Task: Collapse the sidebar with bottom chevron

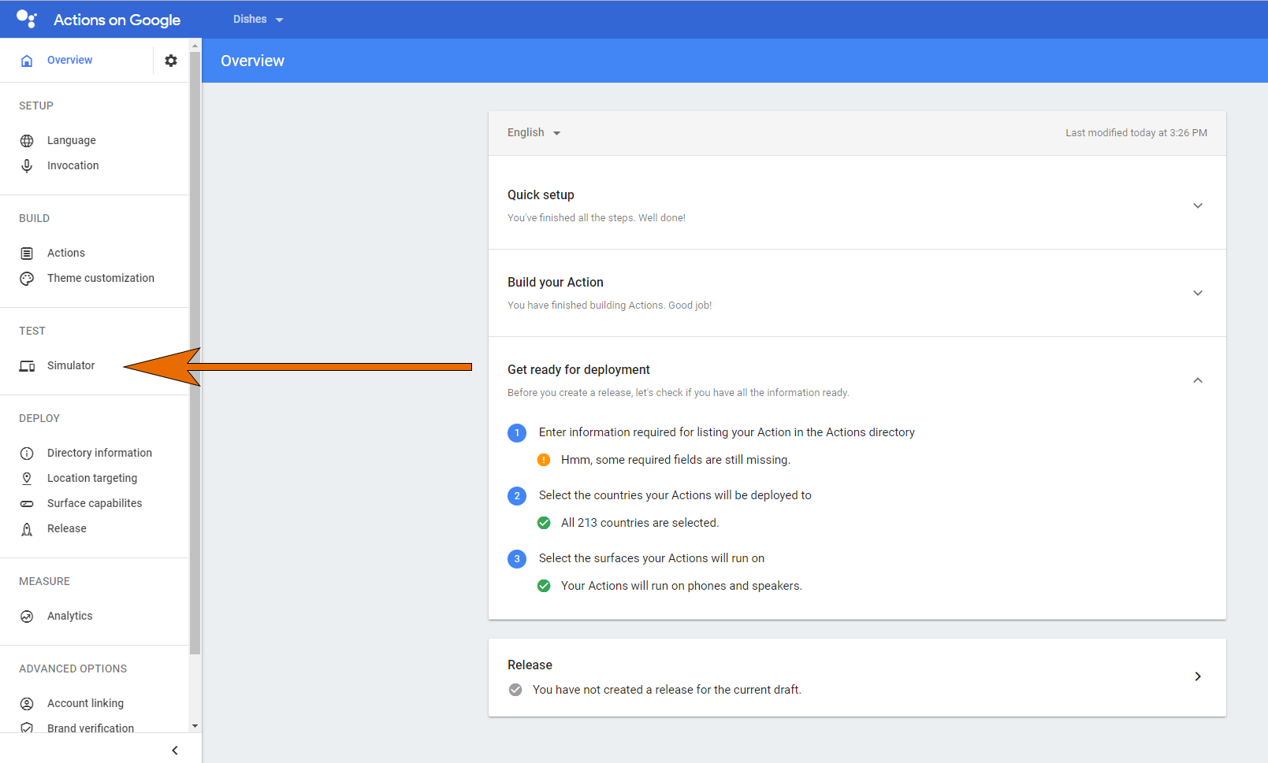Action: tap(175, 750)
